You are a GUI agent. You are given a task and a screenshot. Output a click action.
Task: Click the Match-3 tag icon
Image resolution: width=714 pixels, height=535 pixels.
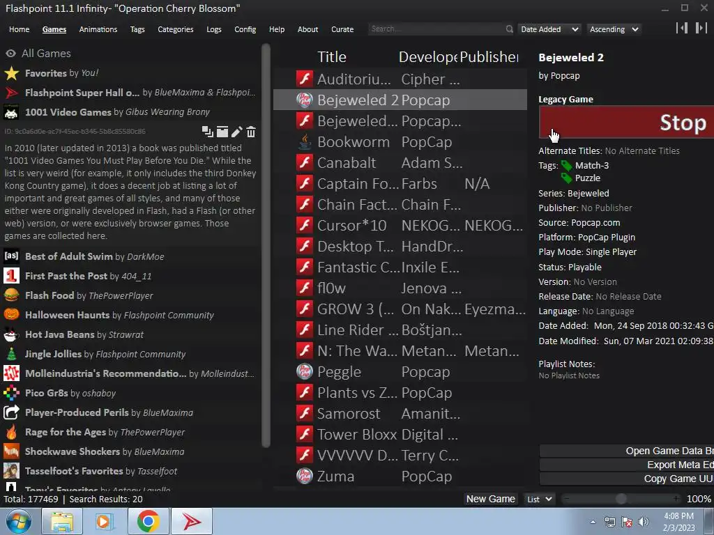click(566, 166)
